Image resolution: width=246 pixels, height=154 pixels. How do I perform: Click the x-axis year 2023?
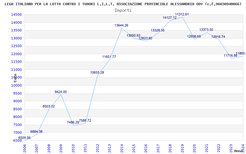[x=231, y=148]
